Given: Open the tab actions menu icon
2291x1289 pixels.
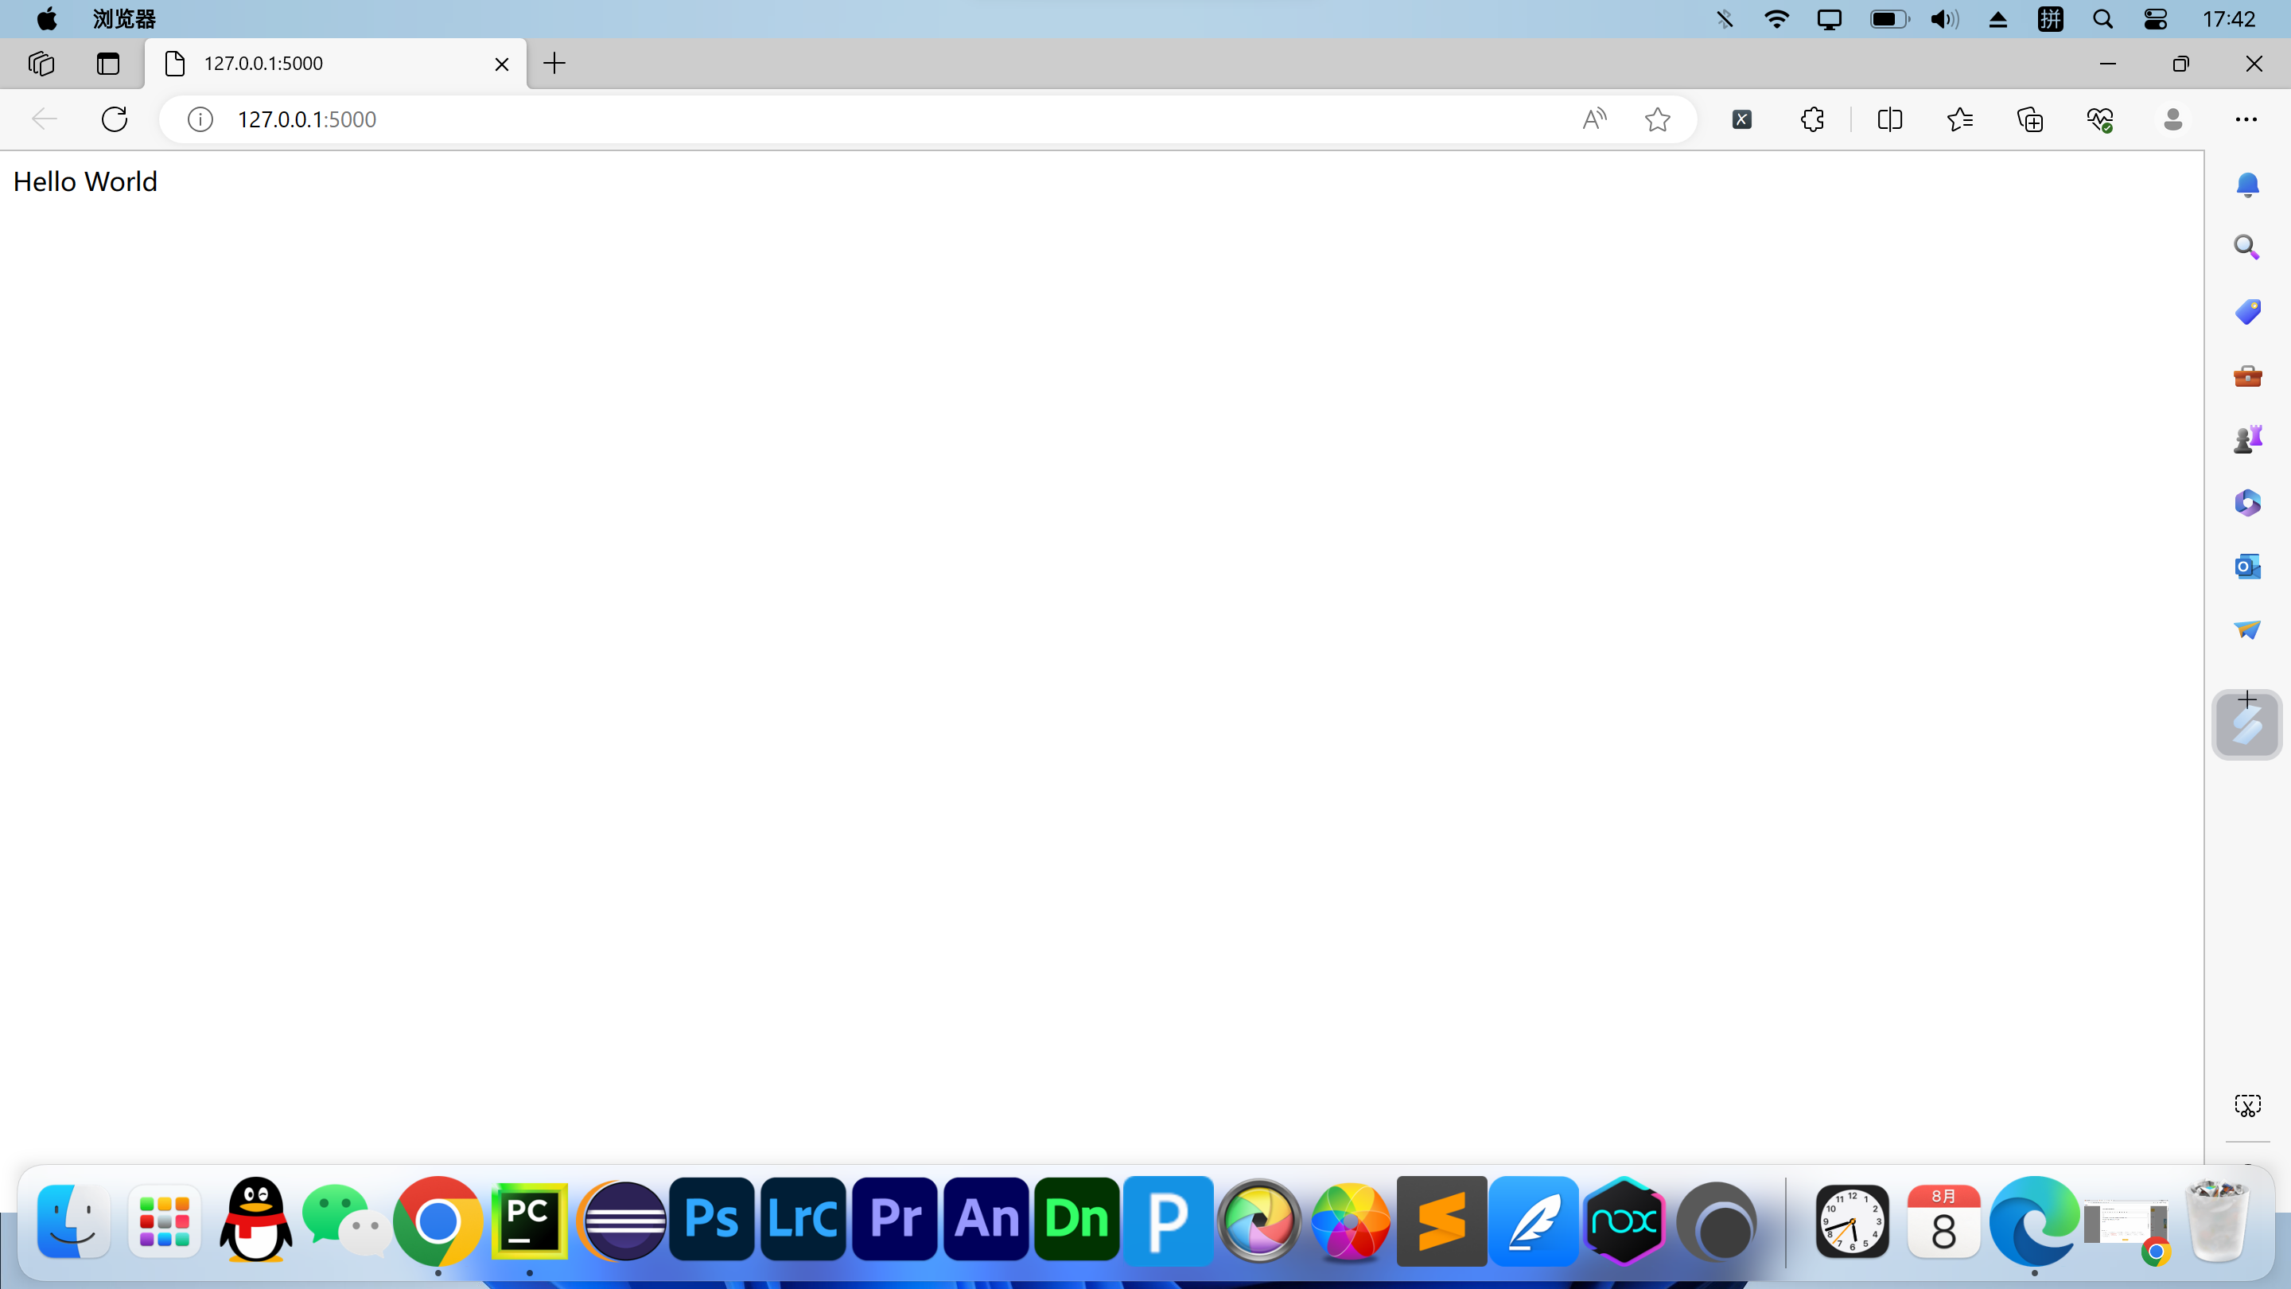Looking at the screenshot, I should pyautogui.click(x=107, y=63).
